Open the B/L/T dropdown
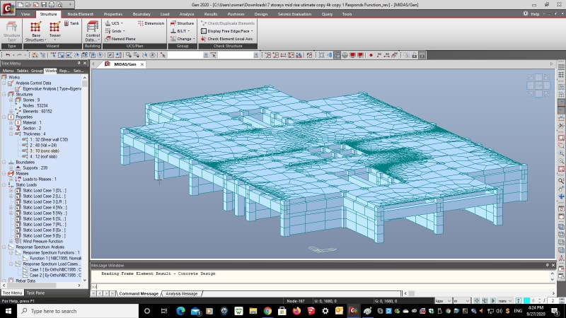Viewport: 566px width, 318px height. tap(180, 31)
